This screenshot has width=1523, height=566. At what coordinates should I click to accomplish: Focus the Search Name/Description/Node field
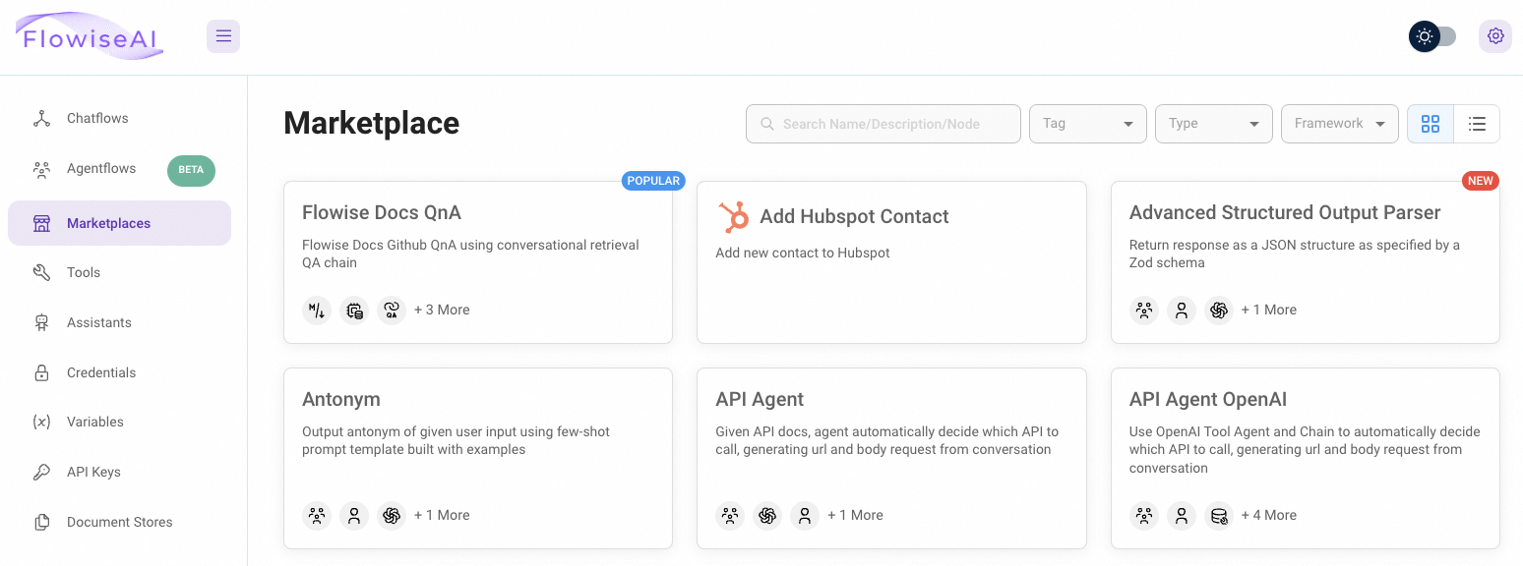click(x=883, y=124)
